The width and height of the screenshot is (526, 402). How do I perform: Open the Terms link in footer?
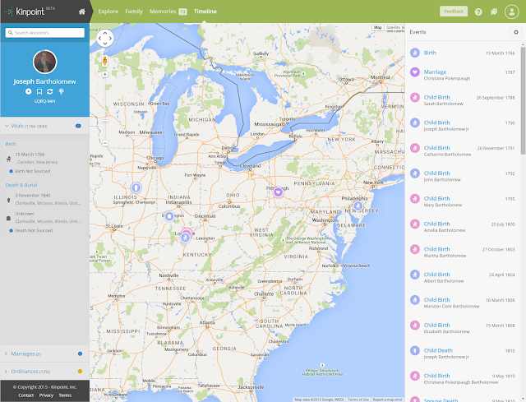pyautogui.click(x=65, y=395)
